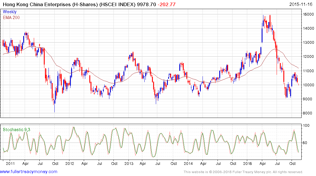Click the 2012 year label on time axis
316x176 pixels.
tap(70, 163)
